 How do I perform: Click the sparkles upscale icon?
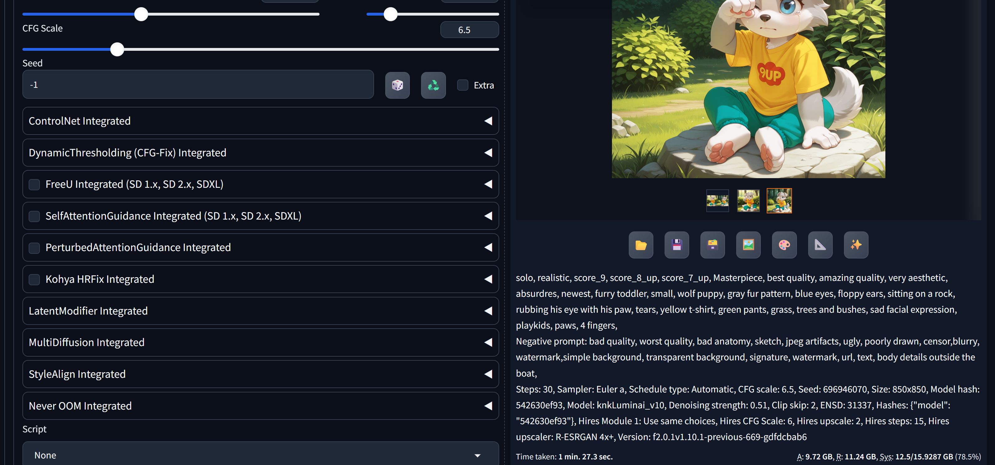[x=856, y=245]
